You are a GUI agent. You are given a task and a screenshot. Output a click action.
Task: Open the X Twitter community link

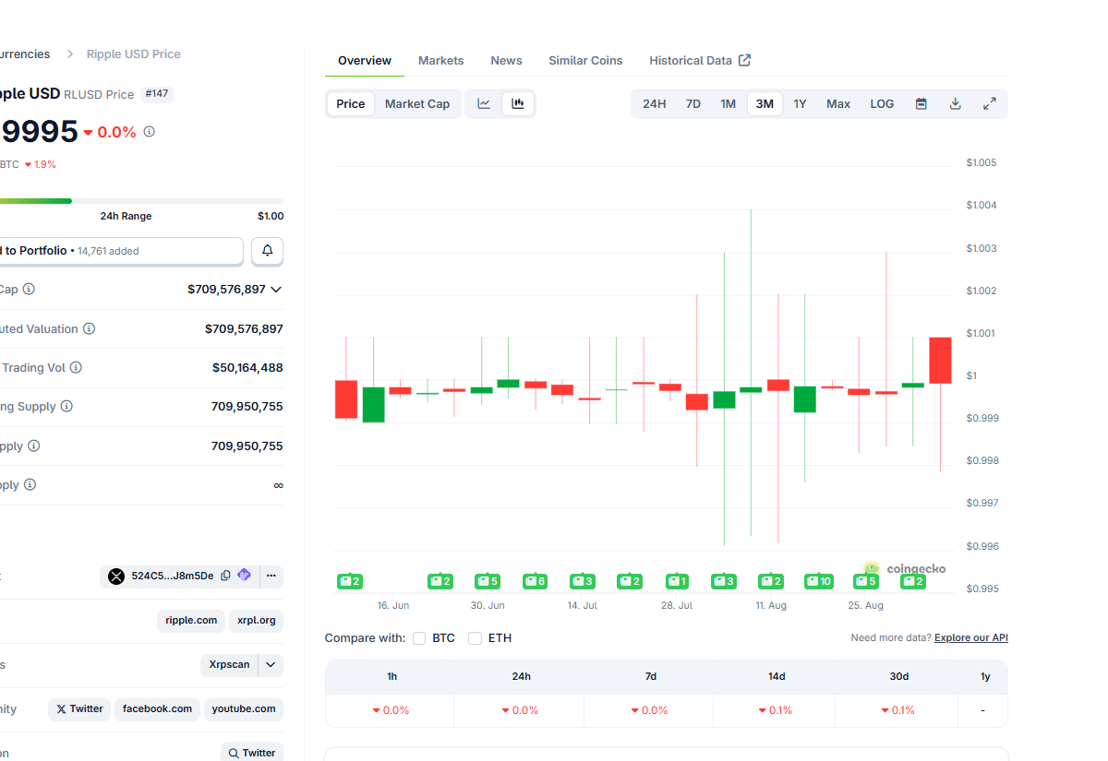(79, 708)
